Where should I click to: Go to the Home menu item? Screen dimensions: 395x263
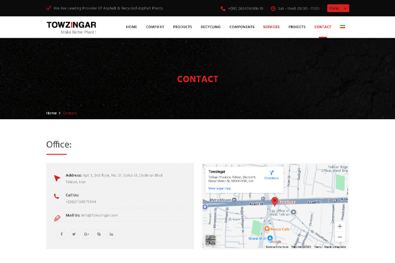132,27
